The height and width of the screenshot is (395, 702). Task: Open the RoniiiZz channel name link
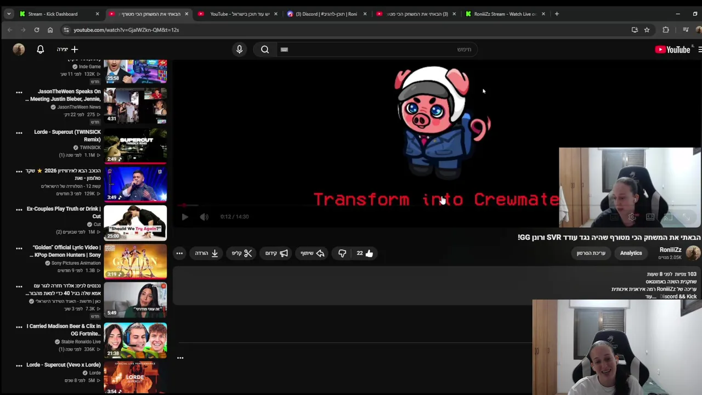pos(670,250)
